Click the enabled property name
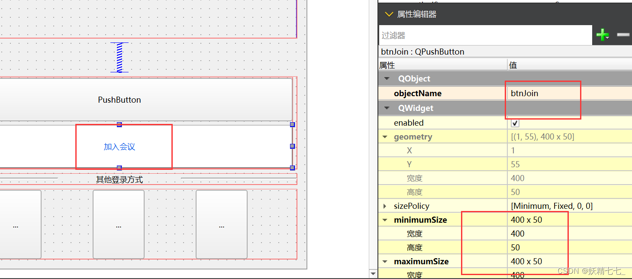The width and height of the screenshot is (632, 279). click(409, 123)
